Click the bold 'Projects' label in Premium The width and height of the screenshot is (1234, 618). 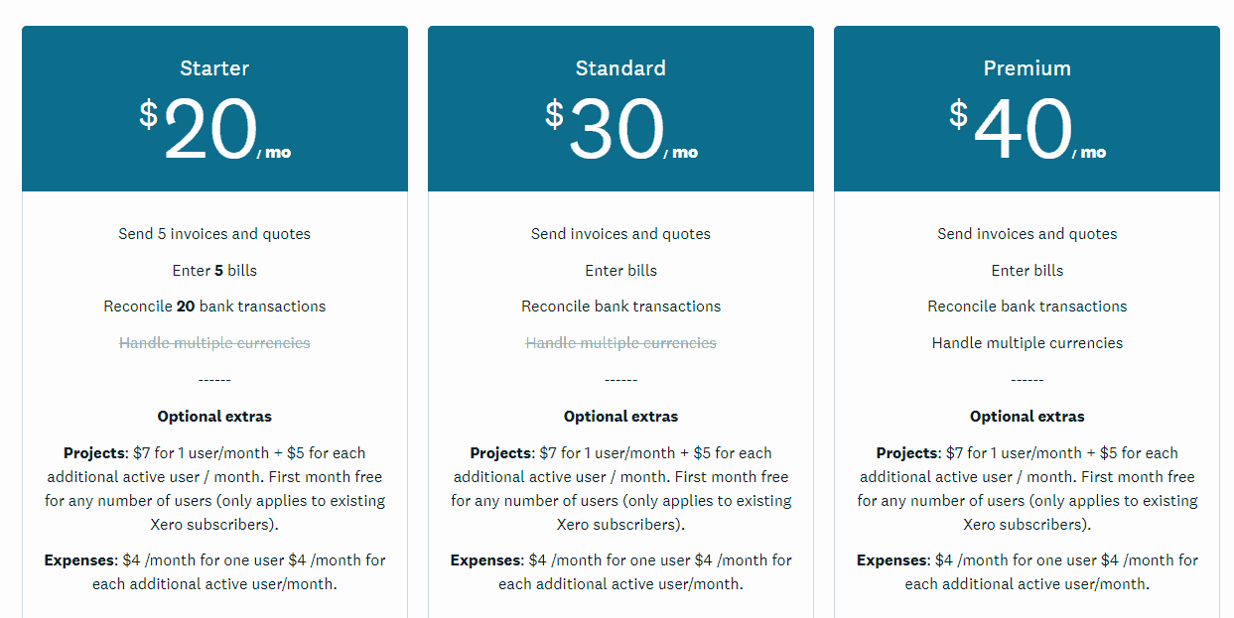pyautogui.click(x=907, y=453)
